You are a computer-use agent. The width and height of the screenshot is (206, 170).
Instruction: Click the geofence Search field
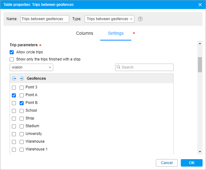pos(147,67)
